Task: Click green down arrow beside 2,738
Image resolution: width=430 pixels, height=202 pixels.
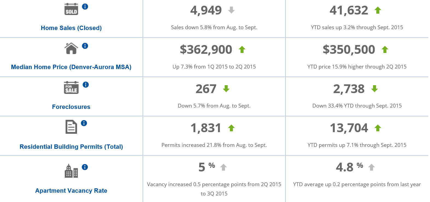Action: [375, 89]
